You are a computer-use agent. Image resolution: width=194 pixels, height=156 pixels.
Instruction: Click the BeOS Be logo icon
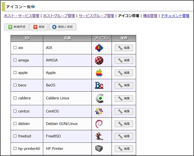[99, 85]
